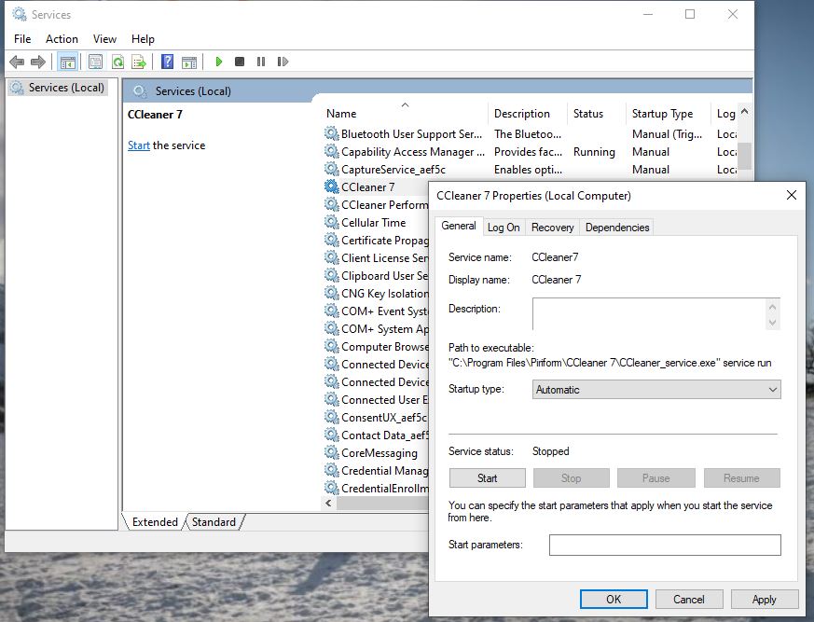The image size is (814, 622).
Task: Open the Startup type dropdown
Action: (656, 390)
